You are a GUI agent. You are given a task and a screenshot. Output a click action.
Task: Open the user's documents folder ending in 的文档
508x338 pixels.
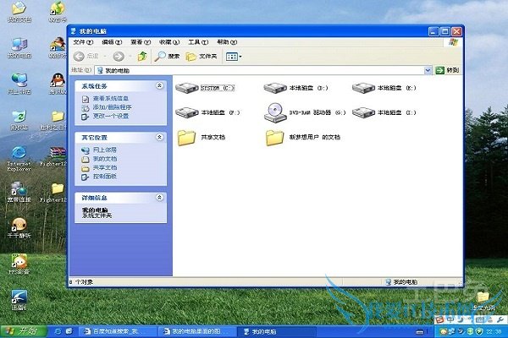point(303,138)
